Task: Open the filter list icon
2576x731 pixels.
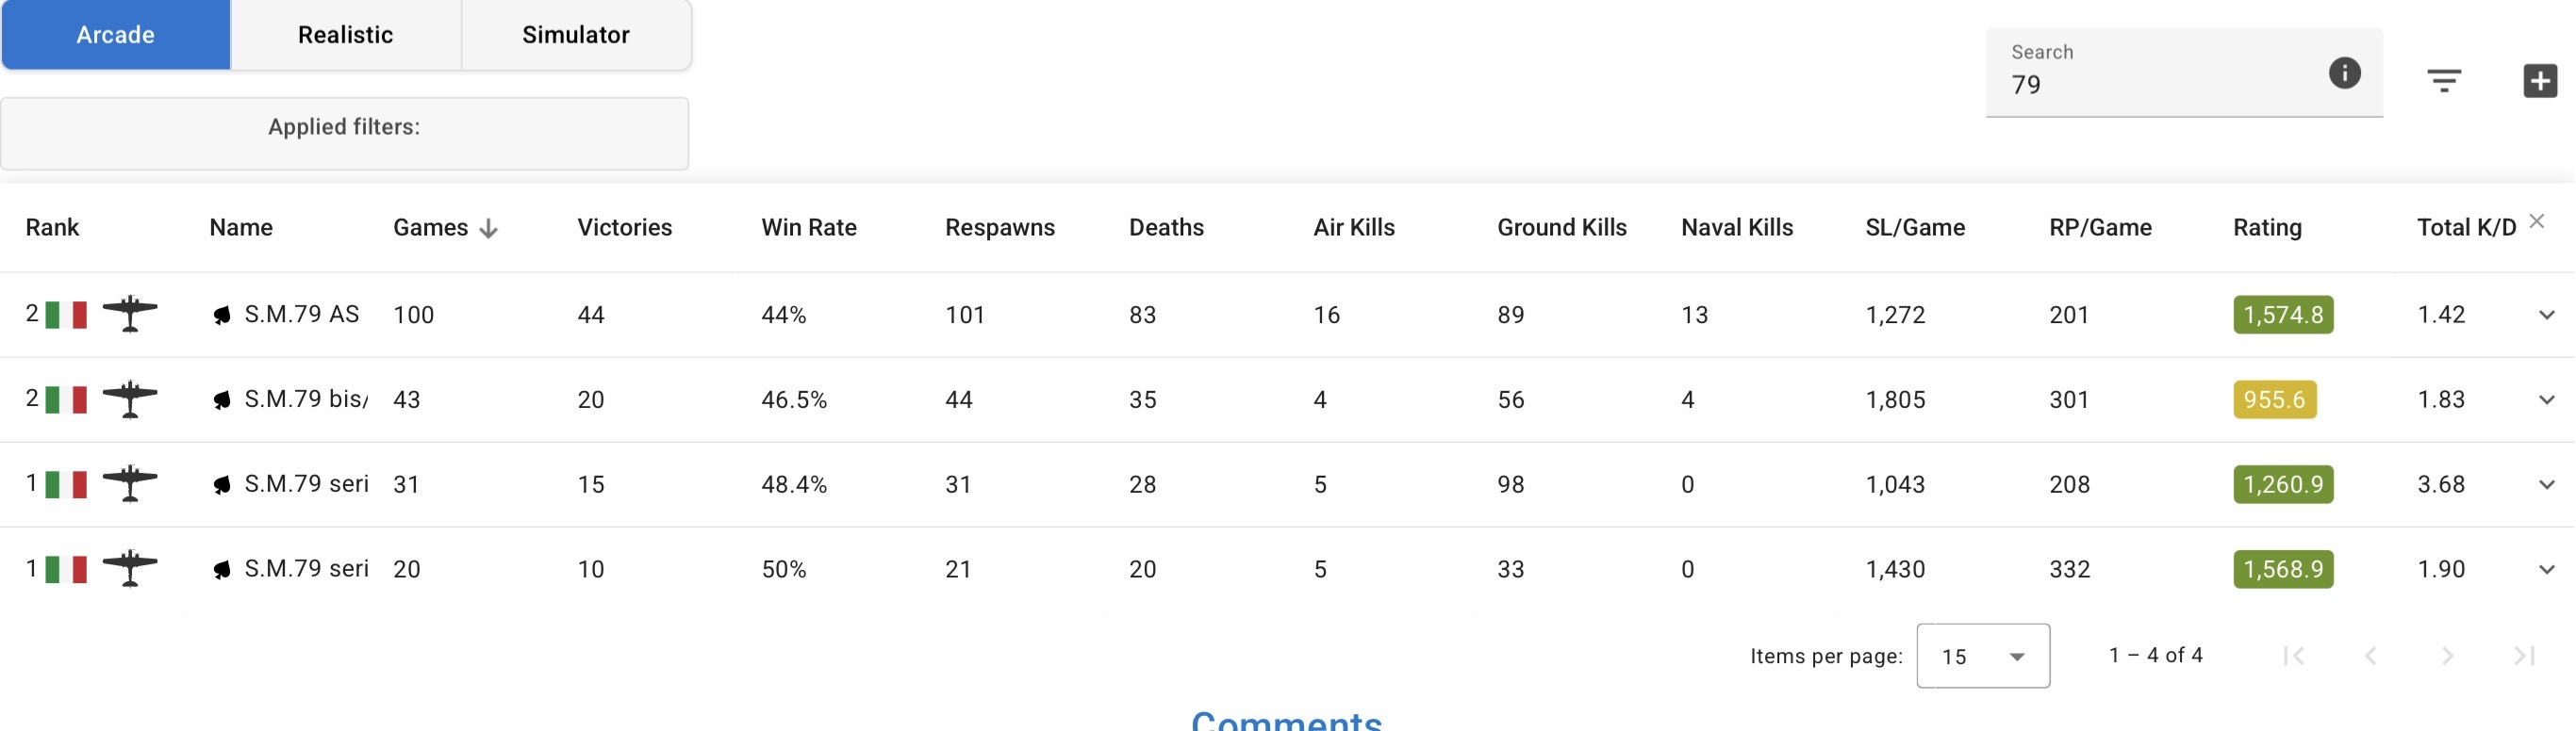Action: [2443, 80]
